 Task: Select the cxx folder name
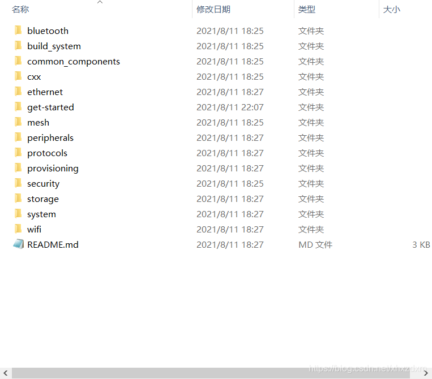tap(34, 77)
